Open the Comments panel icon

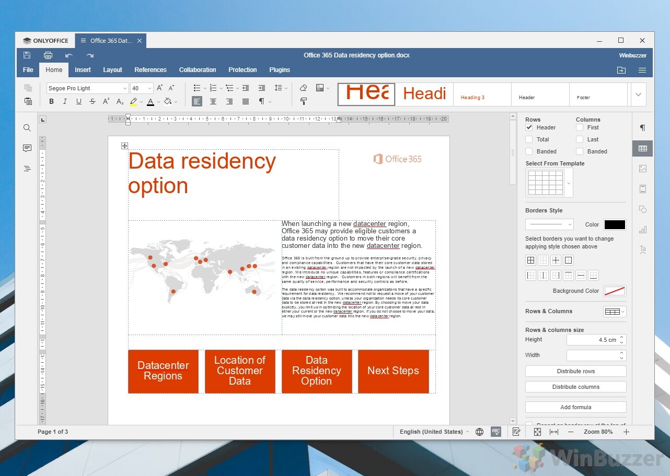click(27, 148)
